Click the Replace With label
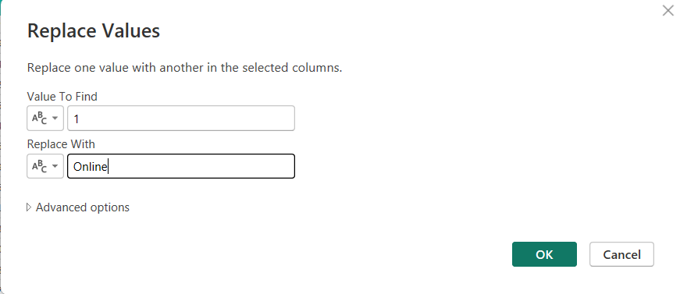The image size is (680, 294). pos(61,143)
